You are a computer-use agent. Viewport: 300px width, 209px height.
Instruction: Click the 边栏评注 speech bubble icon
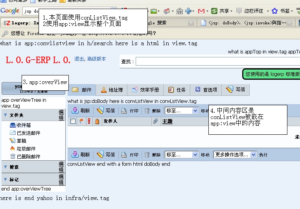click(x=239, y=11)
